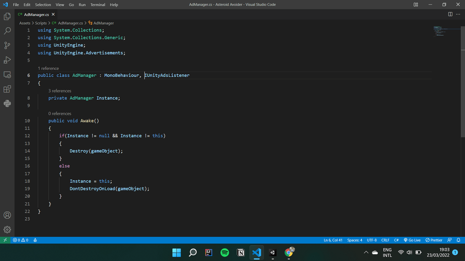Open the Terminal menu
Screen dimensions: 465x261
pos(98,5)
